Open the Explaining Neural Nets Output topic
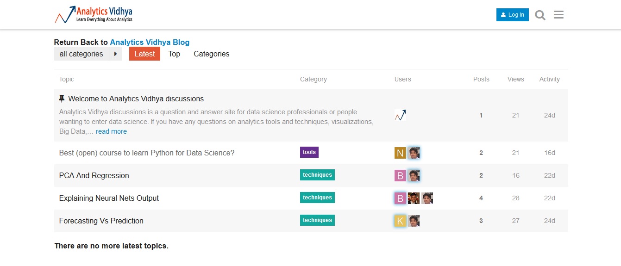Image resolution: width=621 pixels, height=266 pixels. (x=109, y=198)
